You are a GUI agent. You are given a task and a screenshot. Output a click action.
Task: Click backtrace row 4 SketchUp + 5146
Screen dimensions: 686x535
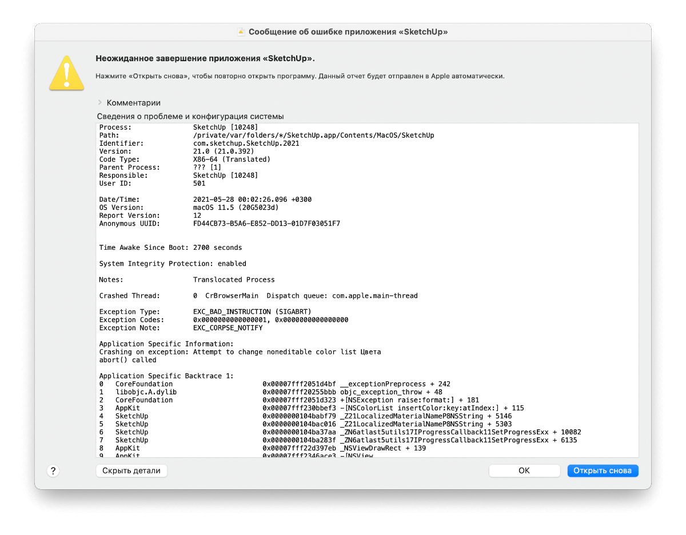tap(305, 416)
